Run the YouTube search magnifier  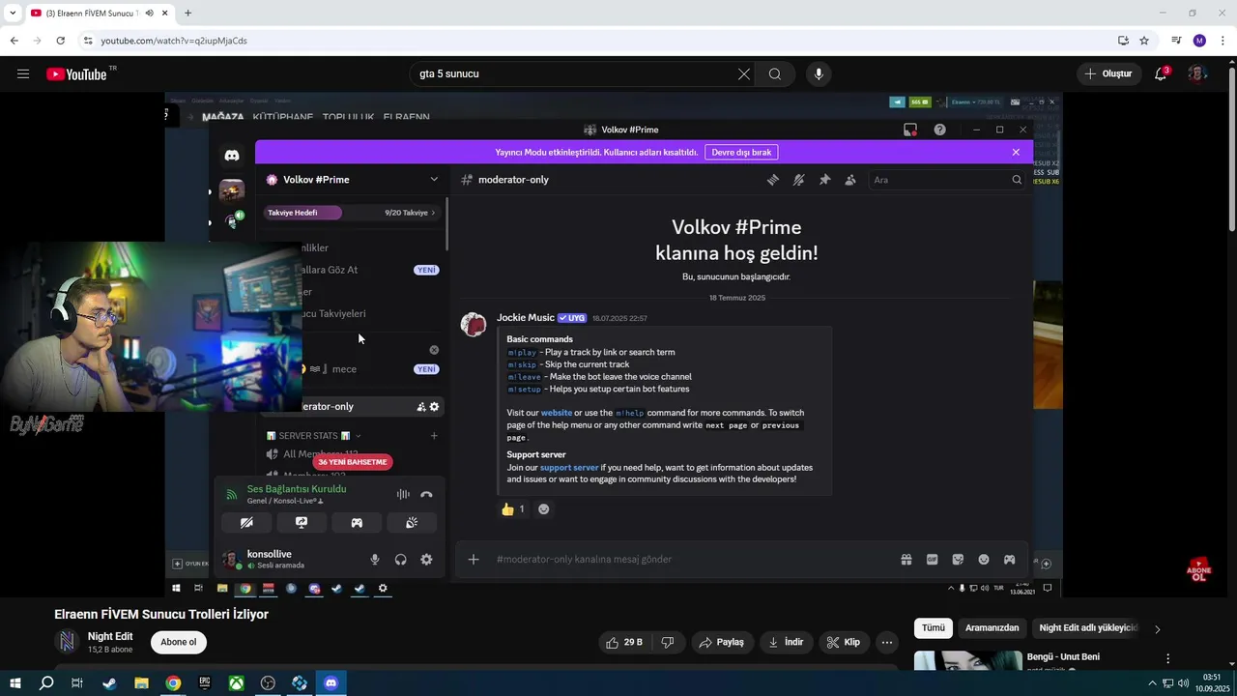(x=775, y=73)
